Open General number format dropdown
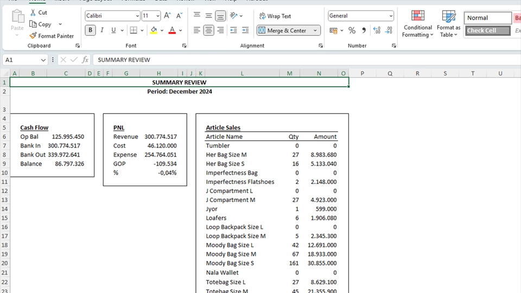 [391, 16]
